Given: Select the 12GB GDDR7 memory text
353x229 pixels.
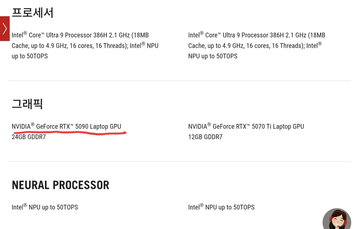Looking at the screenshot, I should (205, 137).
